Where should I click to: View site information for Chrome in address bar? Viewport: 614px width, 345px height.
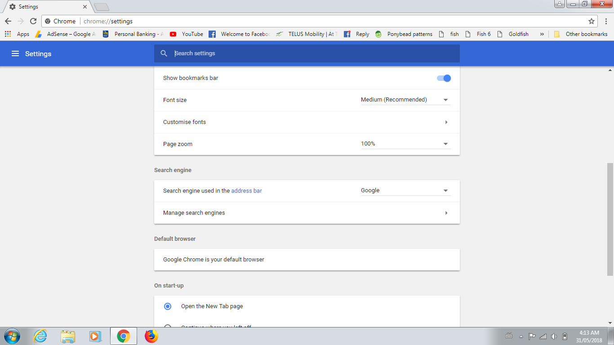tap(60, 21)
